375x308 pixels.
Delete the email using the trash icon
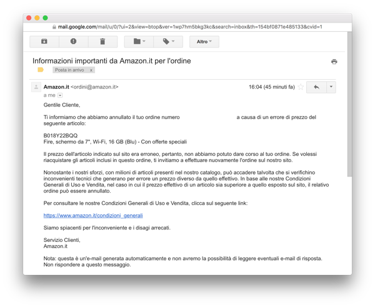pos(102,42)
